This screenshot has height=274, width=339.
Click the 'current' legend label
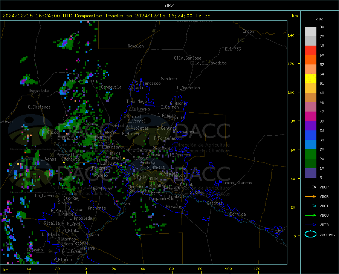point(327,234)
